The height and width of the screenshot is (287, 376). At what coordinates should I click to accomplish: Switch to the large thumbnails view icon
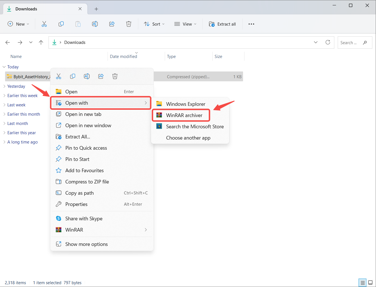[x=370, y=282]
